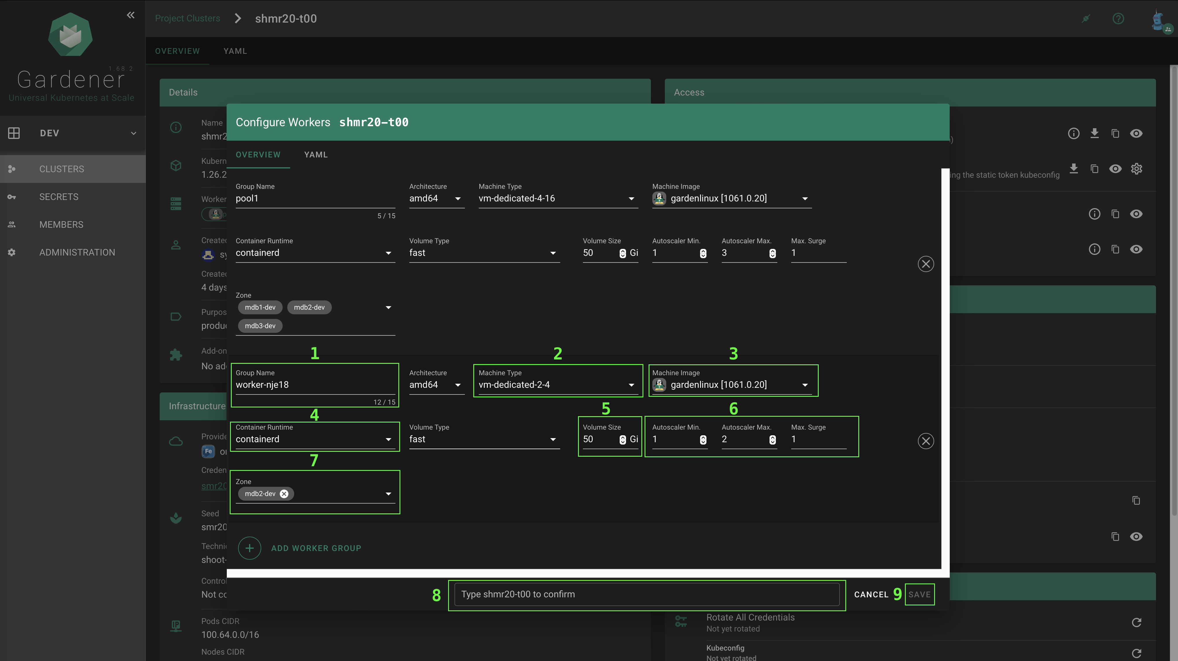The height and width of the screenshot is (661, 1178).
Task: Switch to dialog YAML tab
Action: coord(316,155)
